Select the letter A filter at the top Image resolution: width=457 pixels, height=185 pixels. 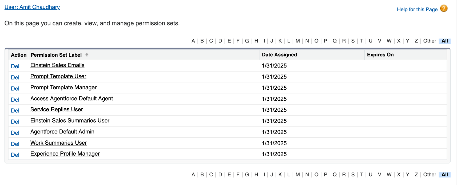(x=193, y=41)
